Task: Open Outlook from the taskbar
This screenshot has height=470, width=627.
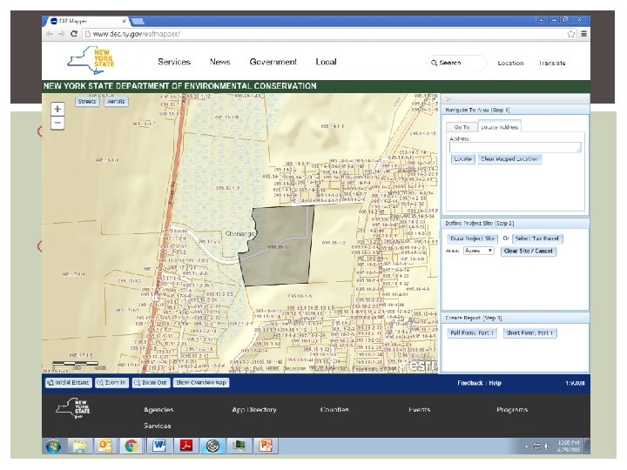Action: click(x=105, y=446)
